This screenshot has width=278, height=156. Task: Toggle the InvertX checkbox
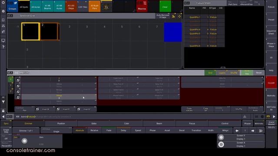click(x=37, y=109)
